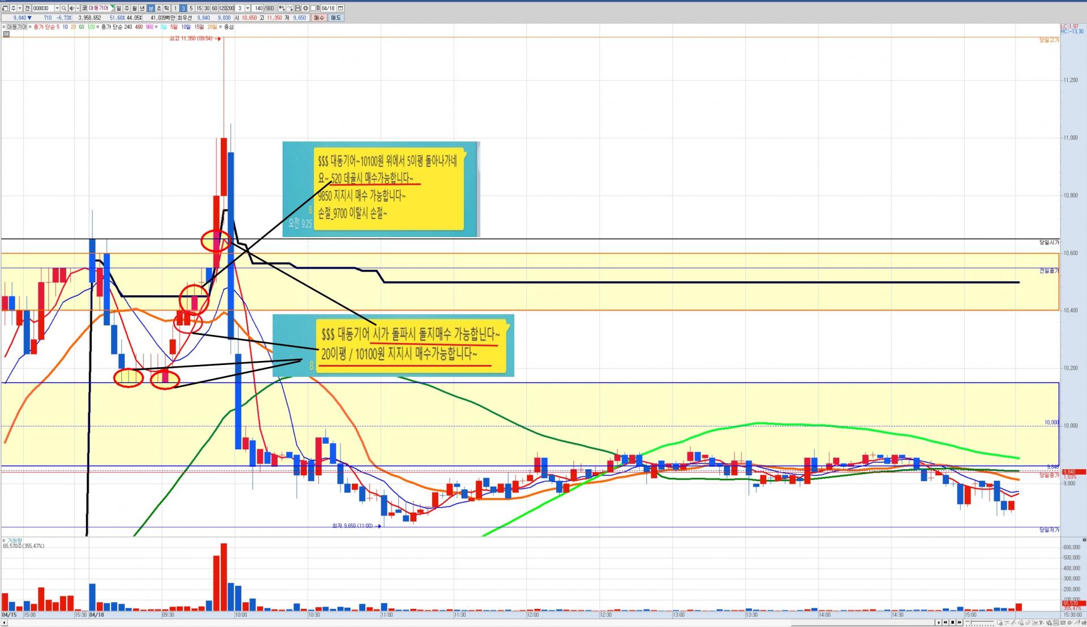This screenshot has width=1087, height=627.
Task: Switch to 주 weekly chart period
Action: tap(126, 8)
